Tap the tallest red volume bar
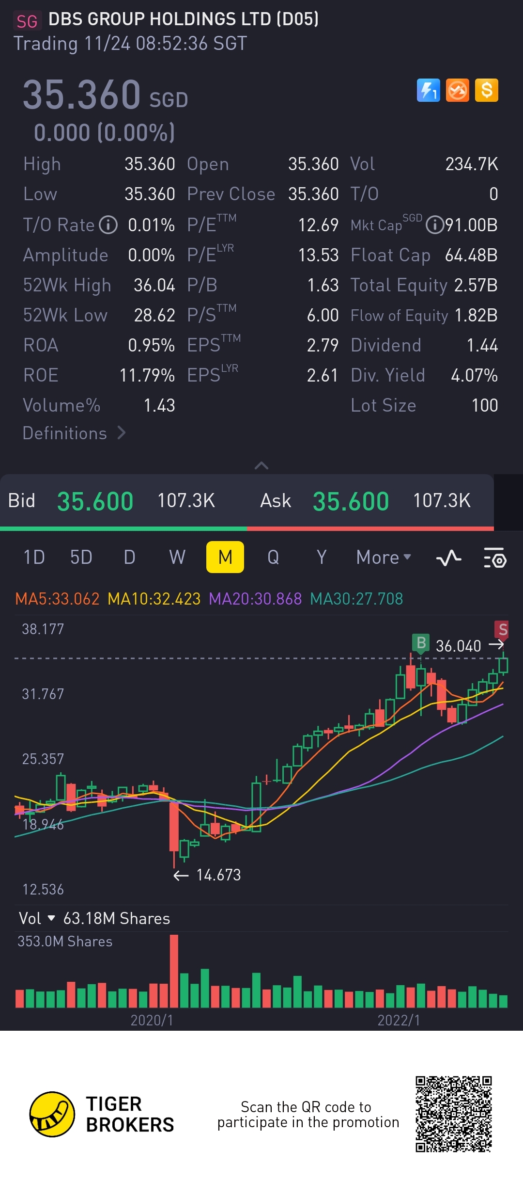 [x=174, y=971]
